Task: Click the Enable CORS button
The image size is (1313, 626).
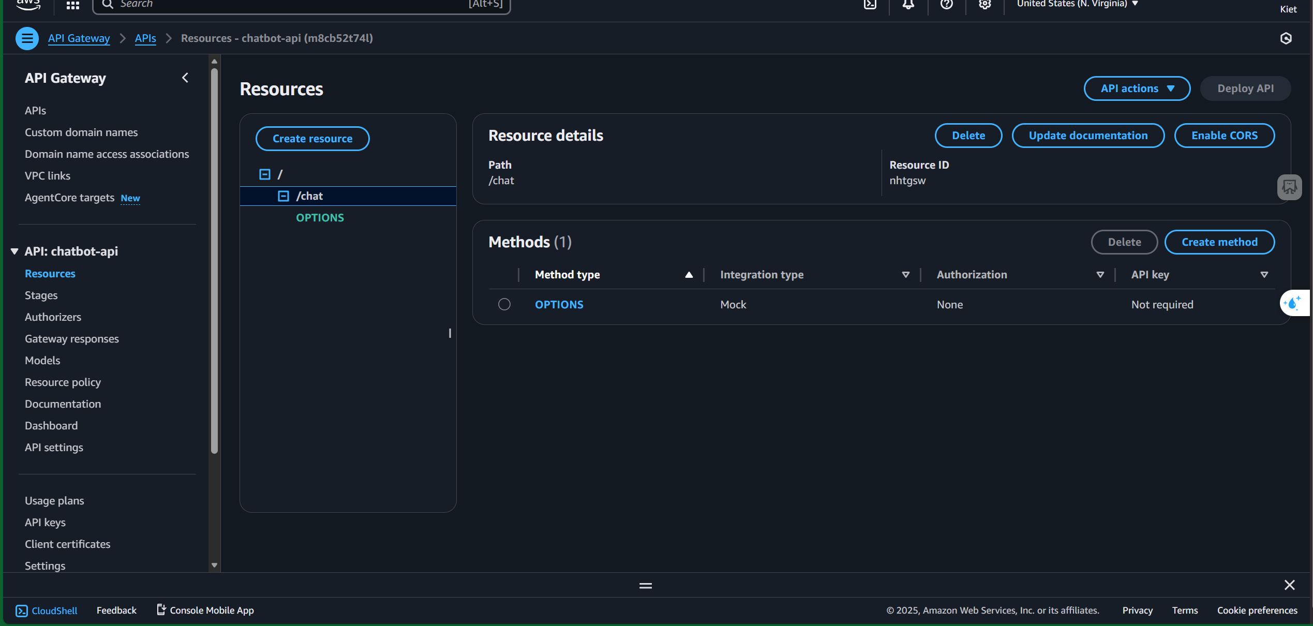Action: click(x=1224, y=136)
